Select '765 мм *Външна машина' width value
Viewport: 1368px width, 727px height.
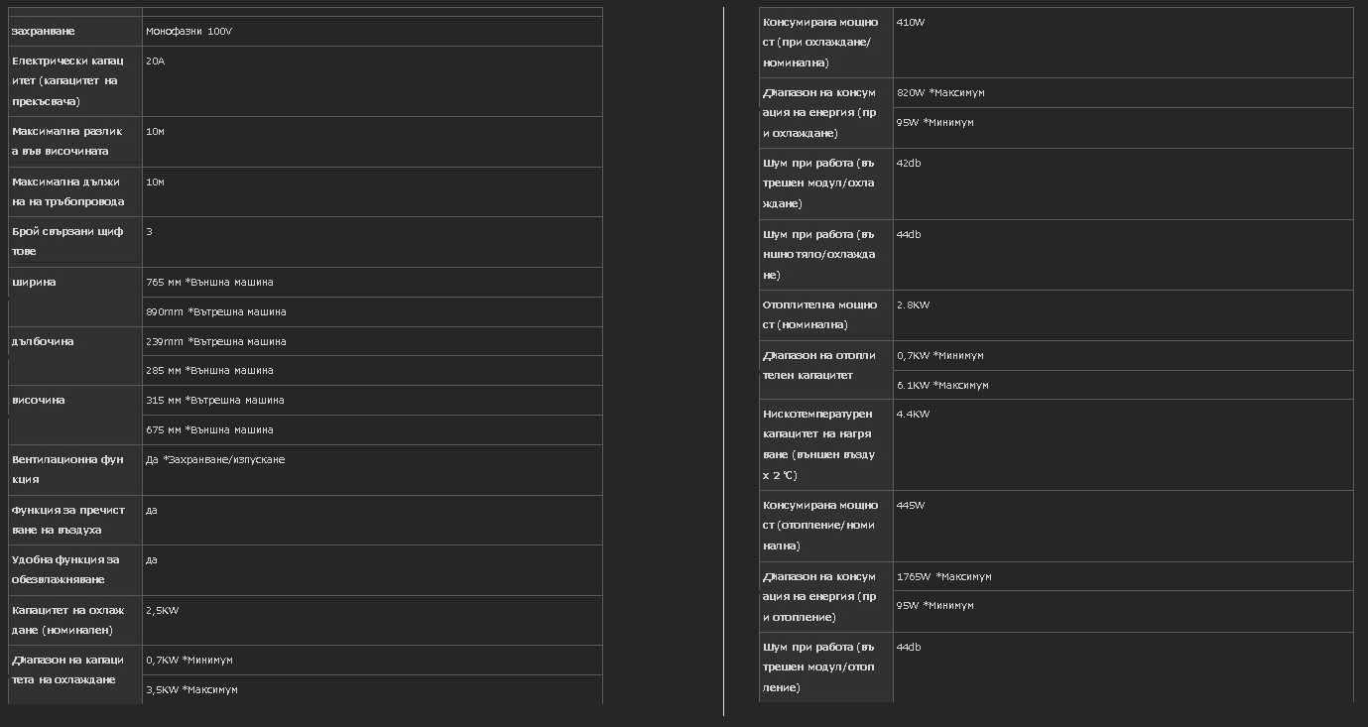(x=209, y=282)
